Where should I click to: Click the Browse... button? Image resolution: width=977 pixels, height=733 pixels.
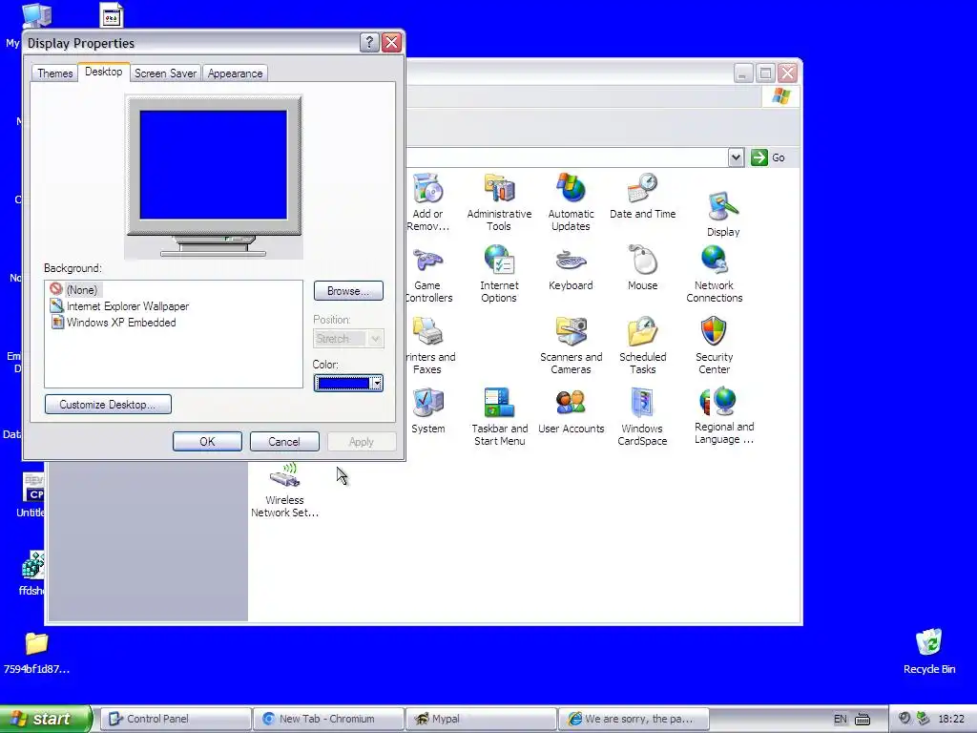click(348, 290)
